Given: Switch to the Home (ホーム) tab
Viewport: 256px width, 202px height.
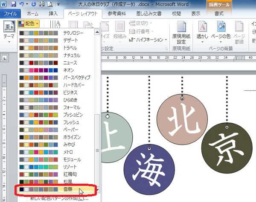Looking at the screenshot, I should pyautogui.click(x=33, y=14).
